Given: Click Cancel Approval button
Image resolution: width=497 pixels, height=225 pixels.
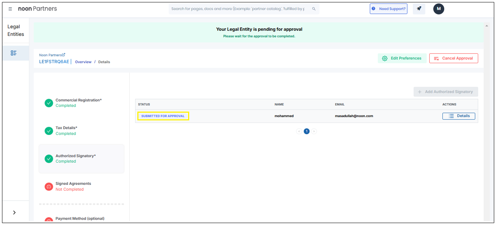Looking at the screenshot, I should [x=454, y=58].
